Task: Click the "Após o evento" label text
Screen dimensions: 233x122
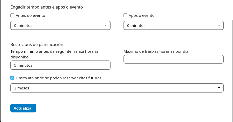Action: 141,16
